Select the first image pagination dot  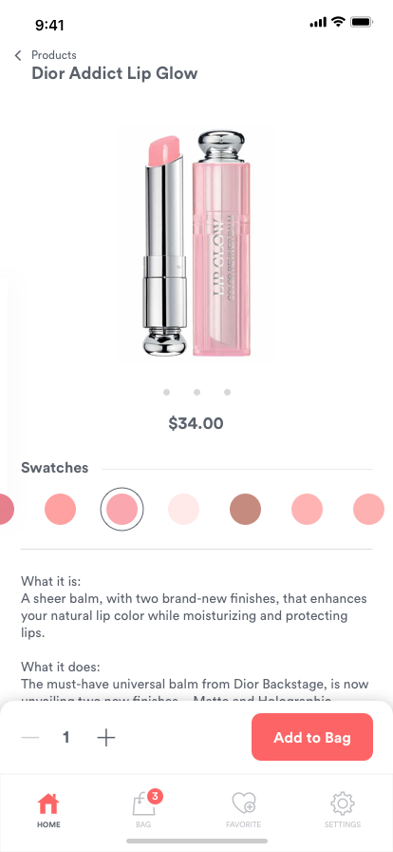pos(167,393)
